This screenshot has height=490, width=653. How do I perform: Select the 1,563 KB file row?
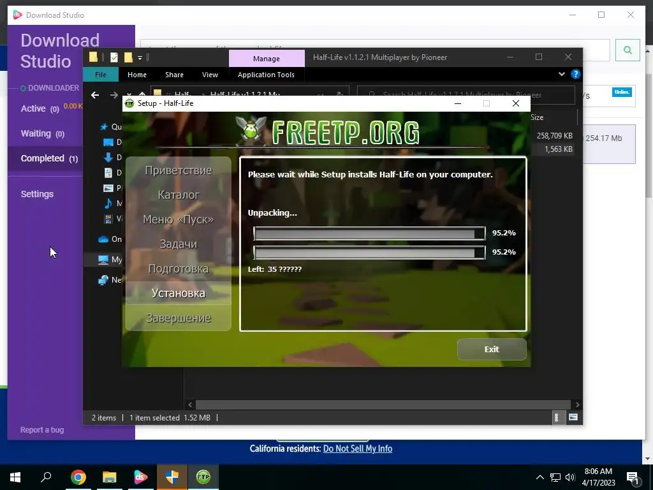click(554, 149)
